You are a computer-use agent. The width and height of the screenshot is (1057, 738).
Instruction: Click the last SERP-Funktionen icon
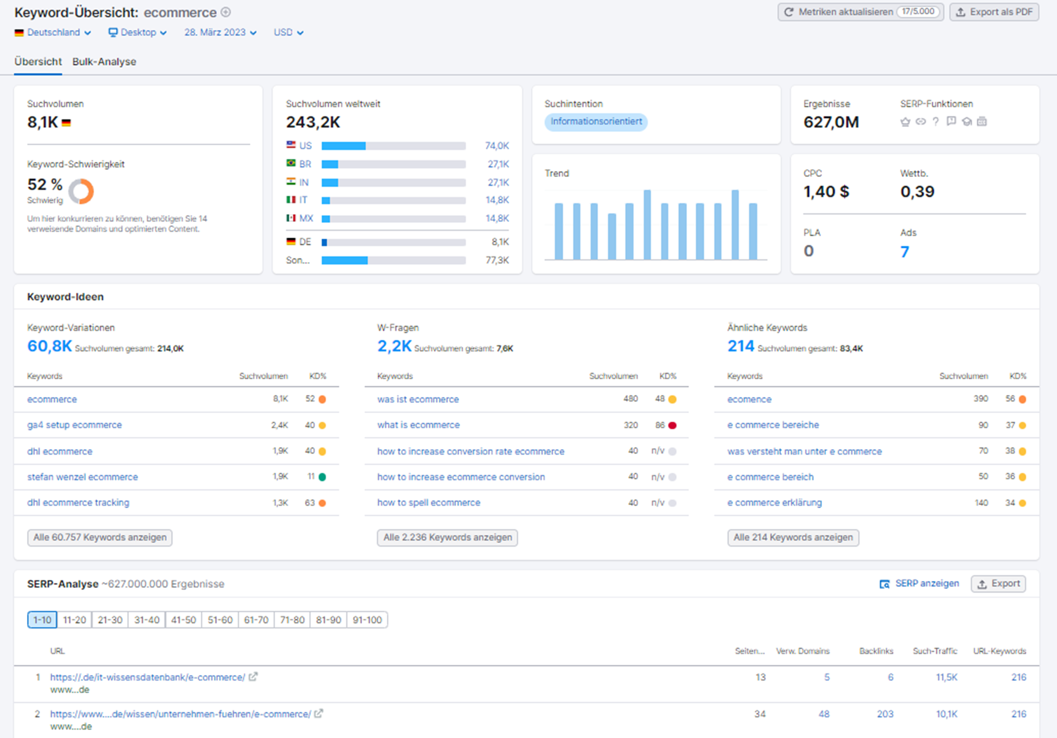tap(982, 122)
